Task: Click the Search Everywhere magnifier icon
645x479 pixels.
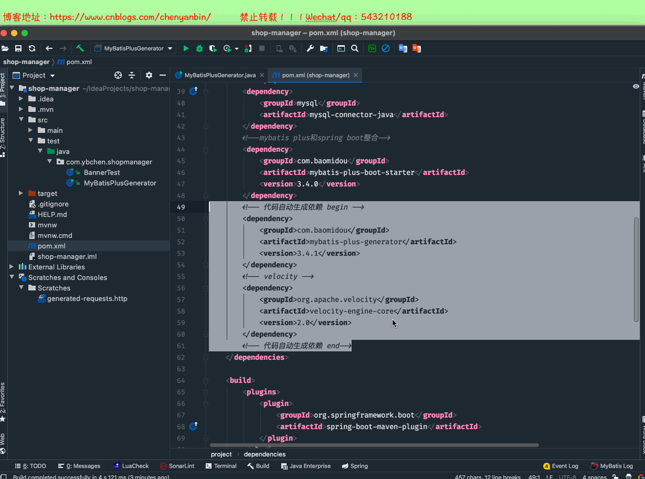Action: point(355,48)
